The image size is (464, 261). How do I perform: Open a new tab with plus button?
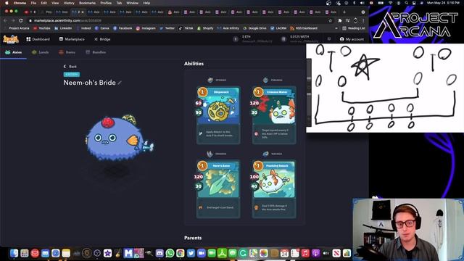[344, 12]
